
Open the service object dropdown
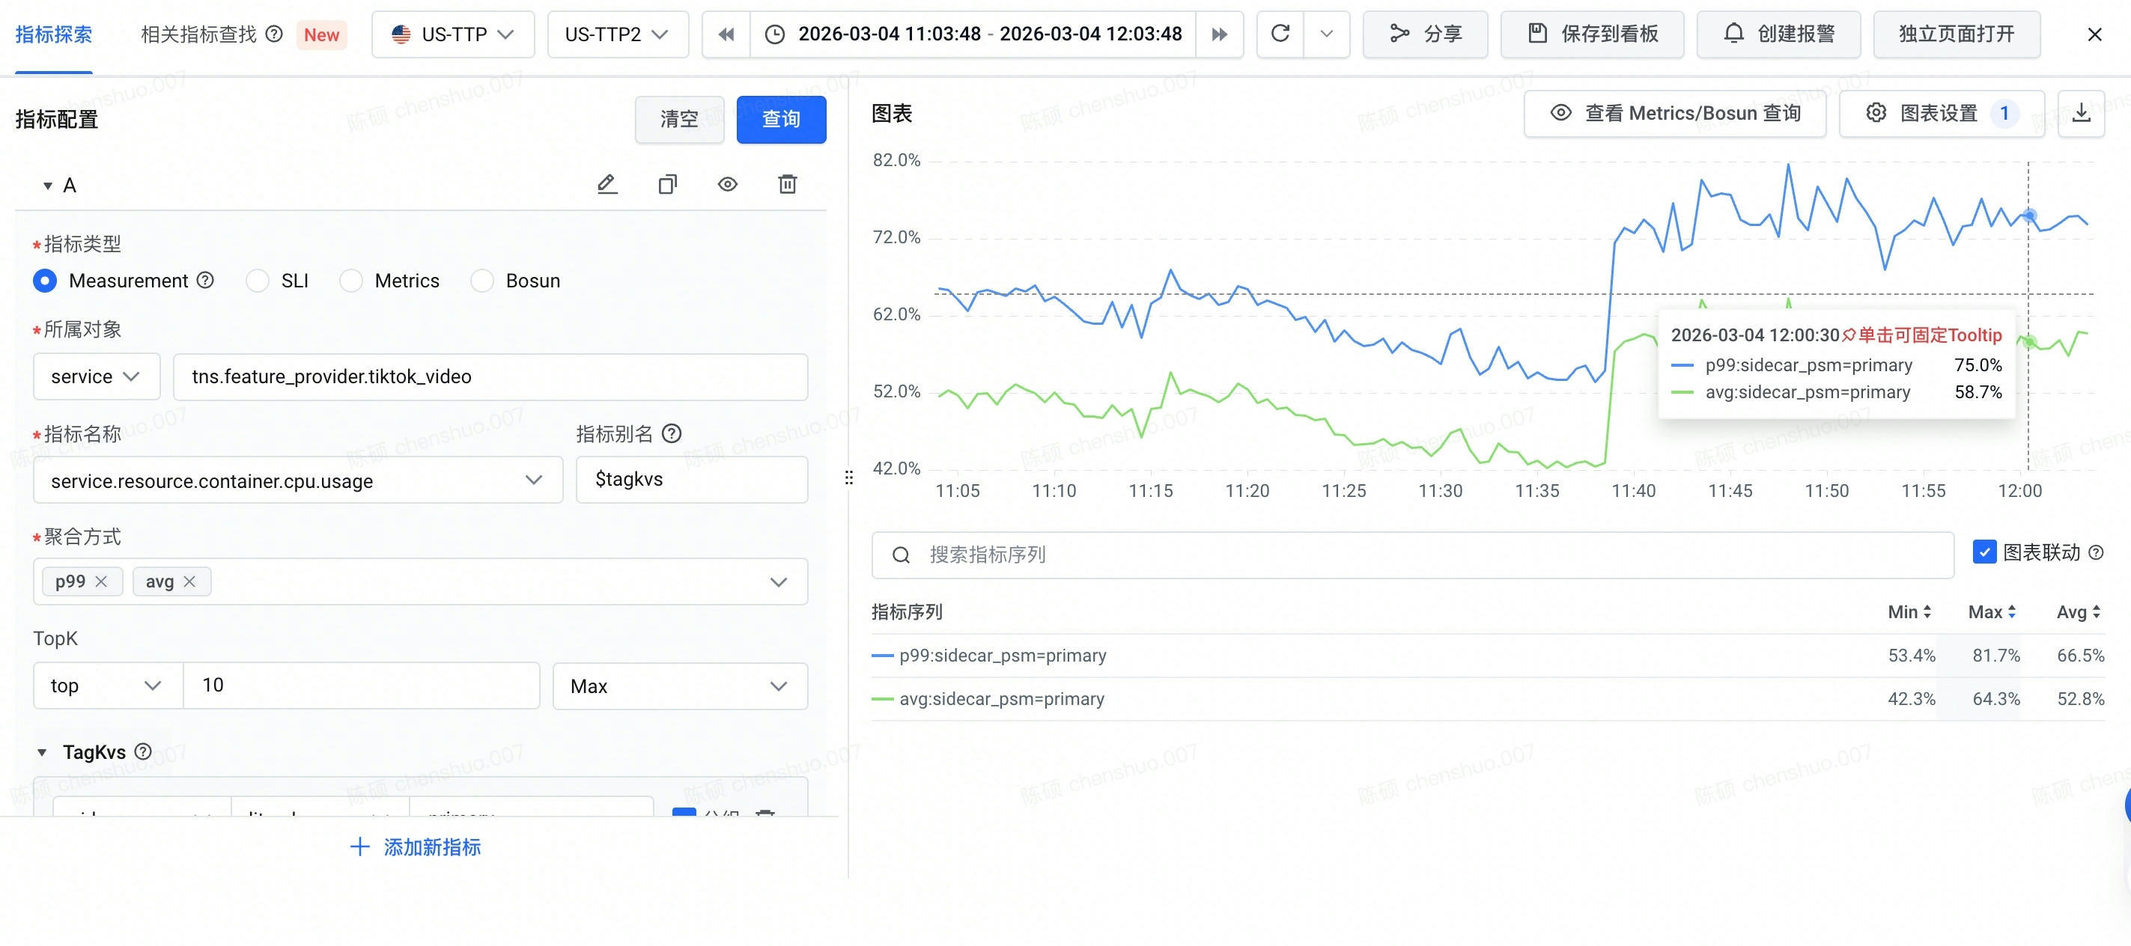(x=96, y=376)
